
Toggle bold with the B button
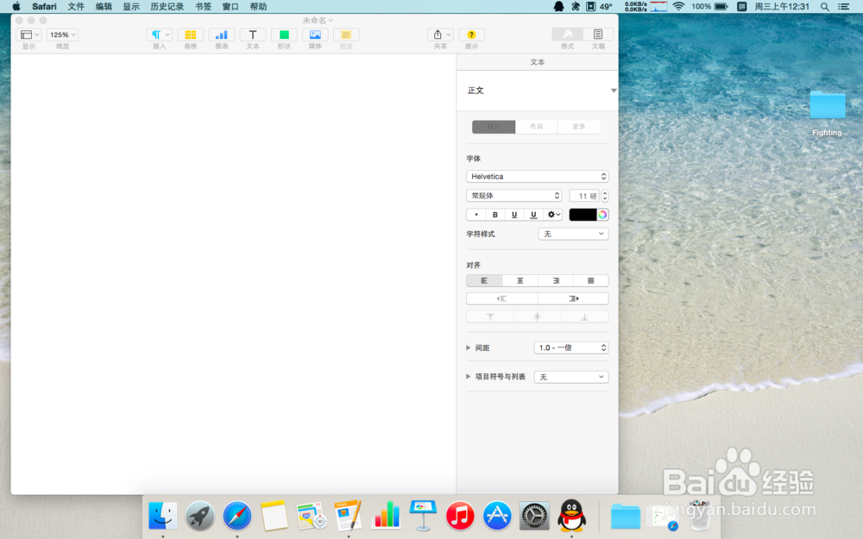tap(494, 215)
